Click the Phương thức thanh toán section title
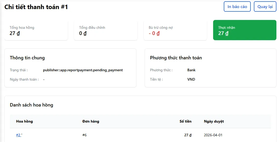Image resolution: width=279 pixels, height=142 pixels. pos(176,58)
